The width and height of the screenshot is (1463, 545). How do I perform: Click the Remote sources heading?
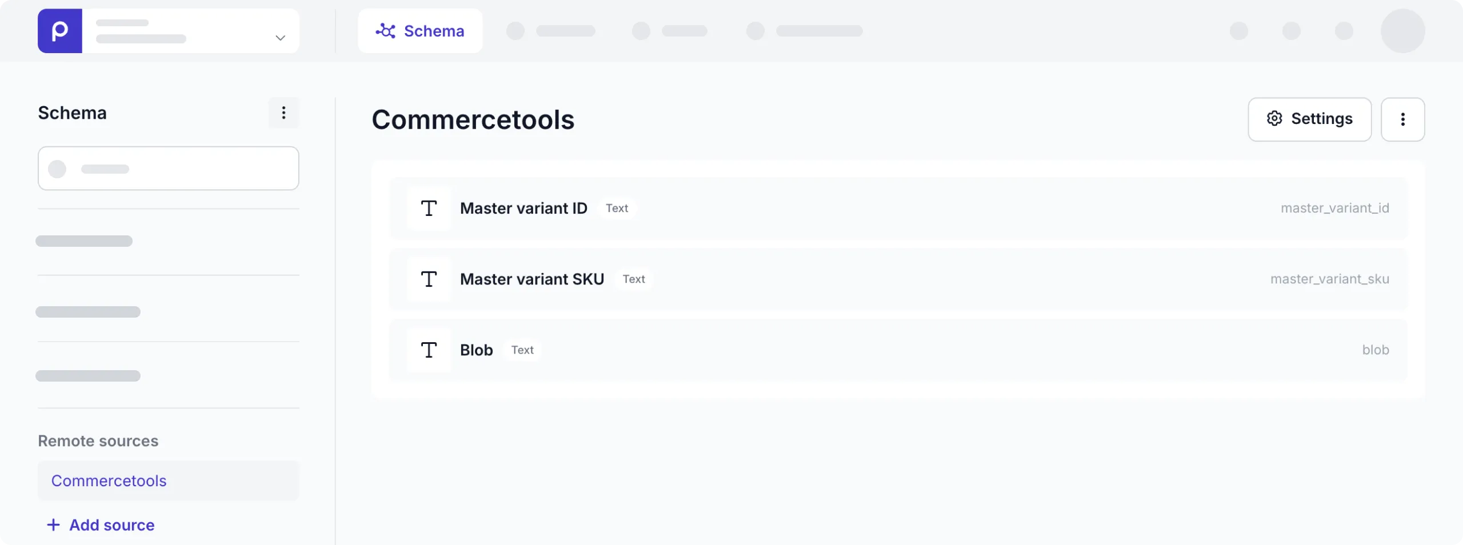coord(98,441)
